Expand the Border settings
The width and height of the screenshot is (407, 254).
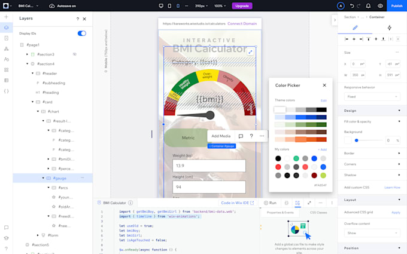tap(399, 153)
